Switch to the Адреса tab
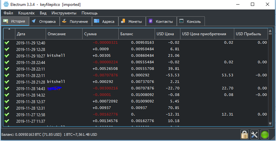276x141 pixels. tap(105, 21)
